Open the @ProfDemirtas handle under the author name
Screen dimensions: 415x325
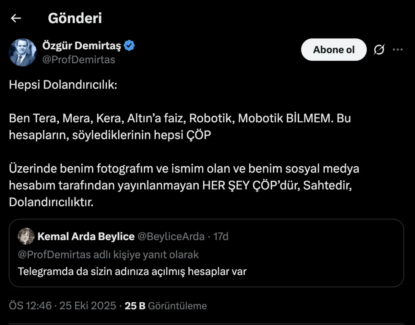click(79, 60)
